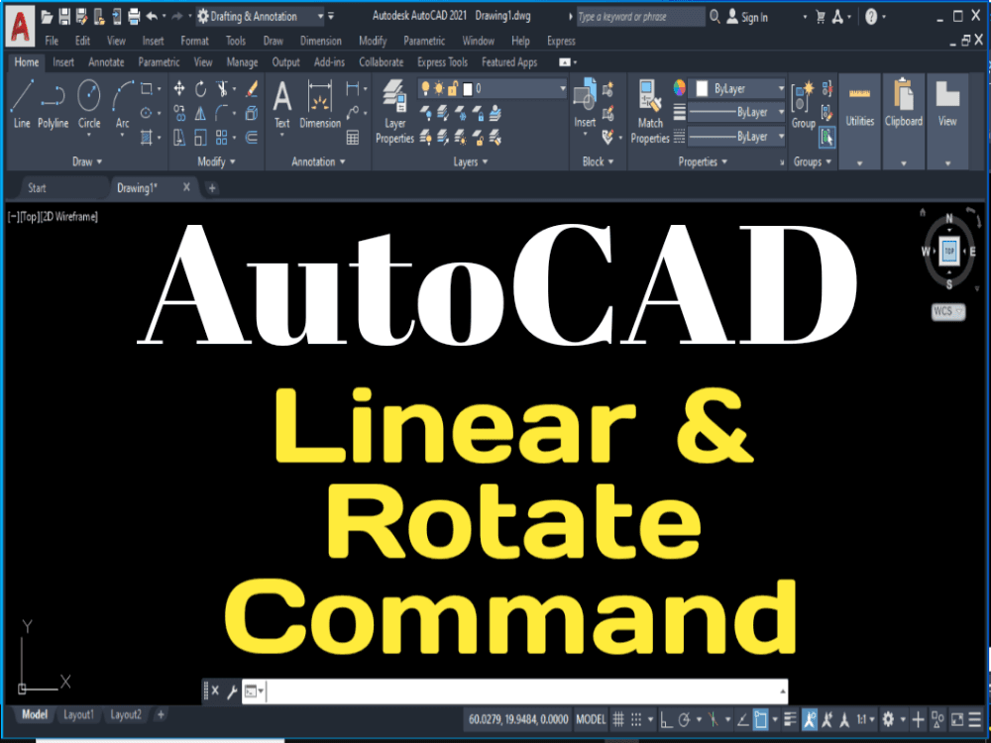This screenshot has height=743, width=991.
Task: Toggle the highlighted object snap button
Action: (x=760, y=719)
